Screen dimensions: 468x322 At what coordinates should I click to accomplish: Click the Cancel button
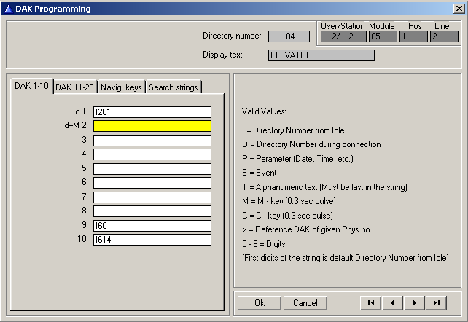tap(305, 302)
